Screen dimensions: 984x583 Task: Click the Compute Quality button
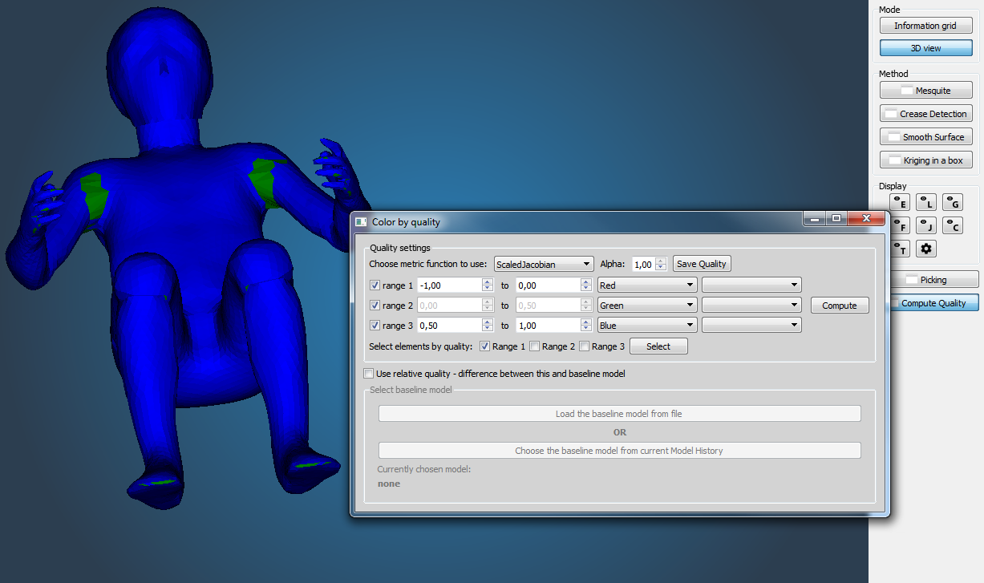click(933, 303)
